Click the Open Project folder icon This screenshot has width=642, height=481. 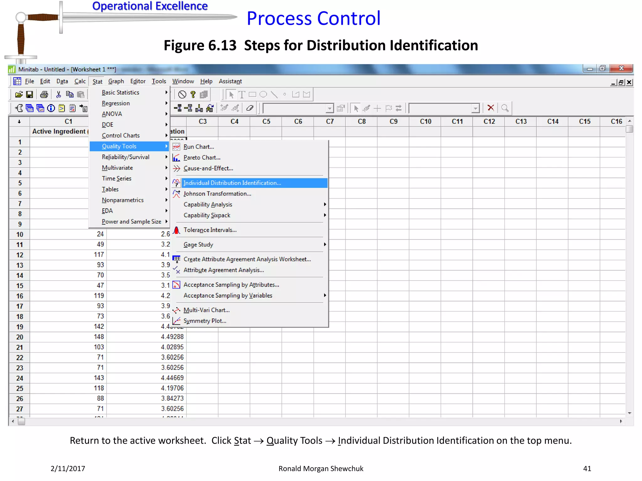click(x=19, y=94)
